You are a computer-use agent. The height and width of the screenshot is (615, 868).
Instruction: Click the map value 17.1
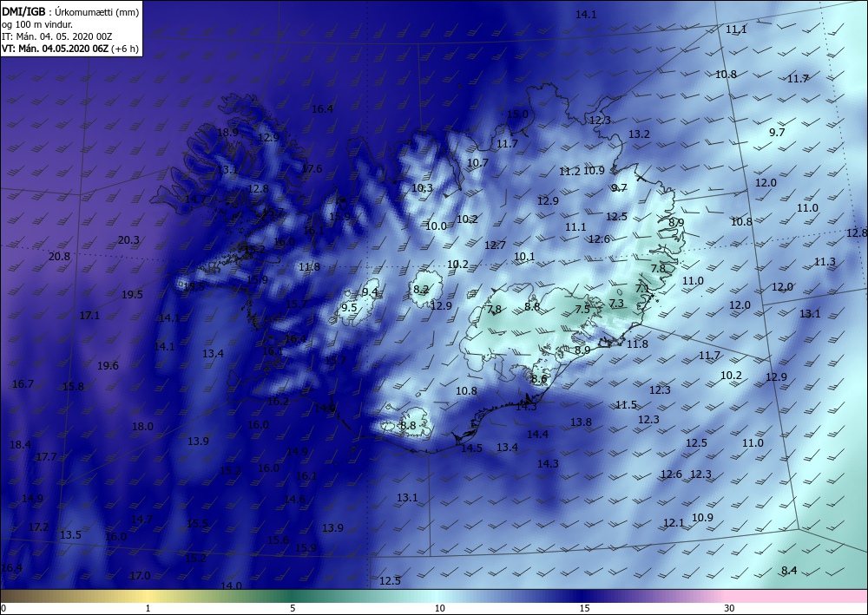[89, 316]
